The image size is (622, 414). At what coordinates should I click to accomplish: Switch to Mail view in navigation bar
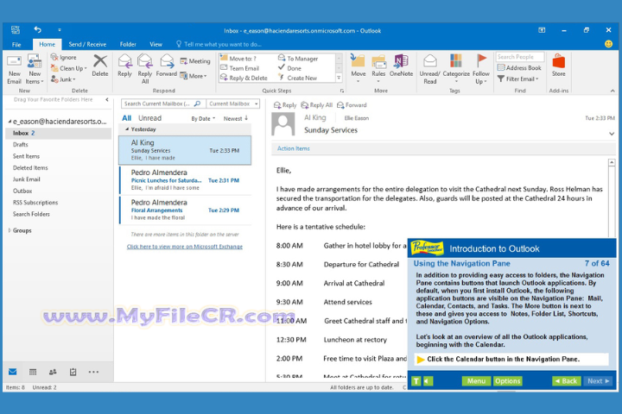(13, 372)
